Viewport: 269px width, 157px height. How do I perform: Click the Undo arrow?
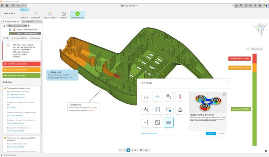18,6
